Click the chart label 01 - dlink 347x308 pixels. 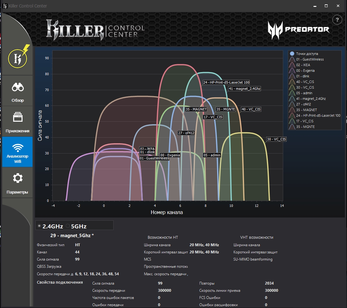pos(147,152)
